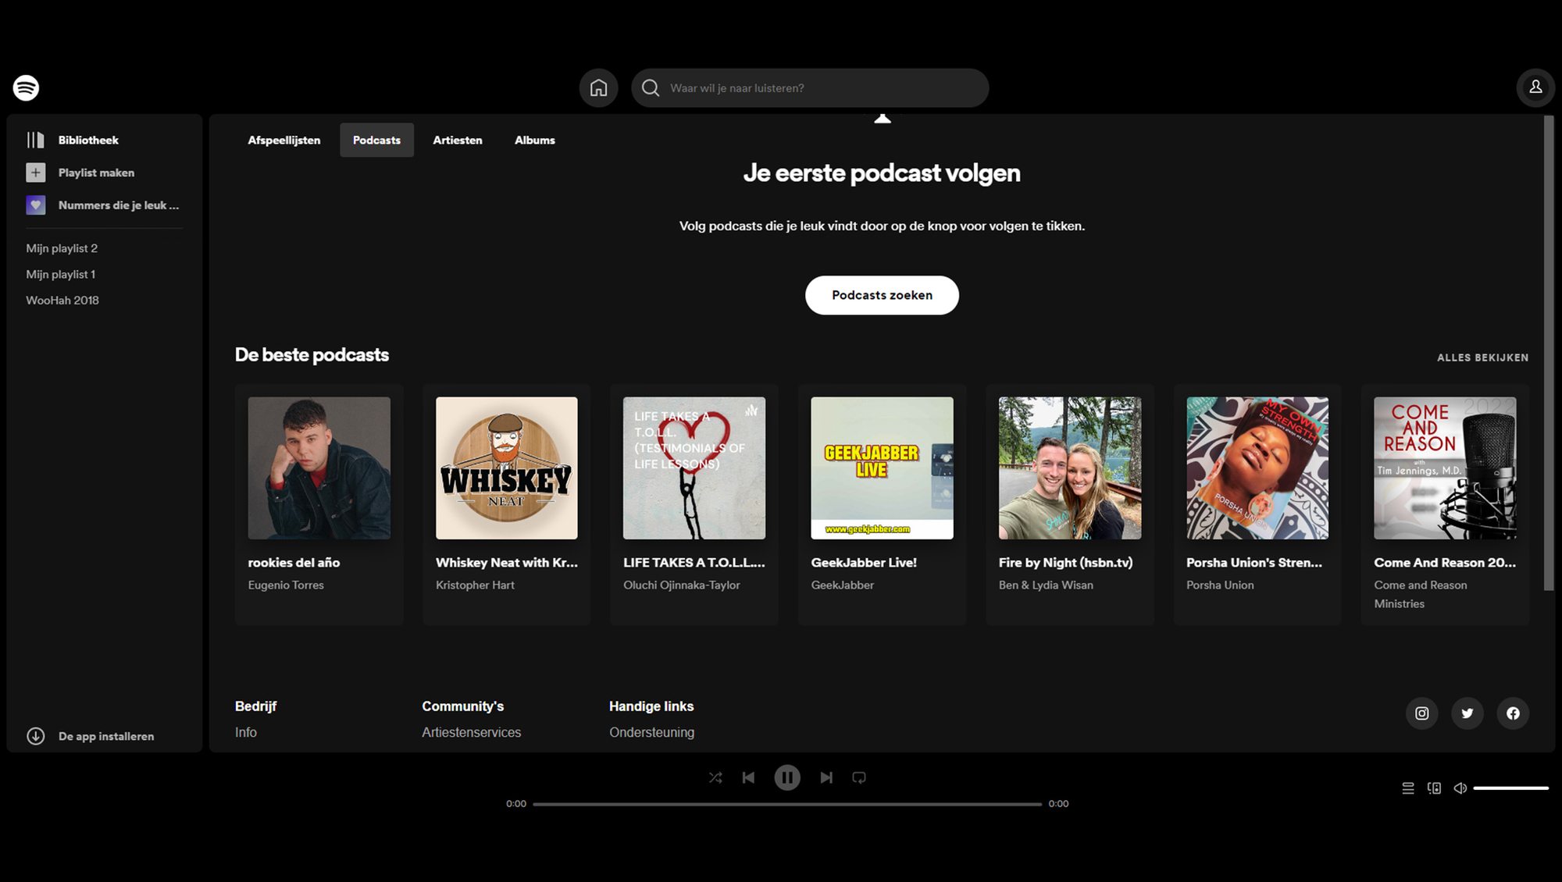Open connect to a device icon

point(1434,788)
